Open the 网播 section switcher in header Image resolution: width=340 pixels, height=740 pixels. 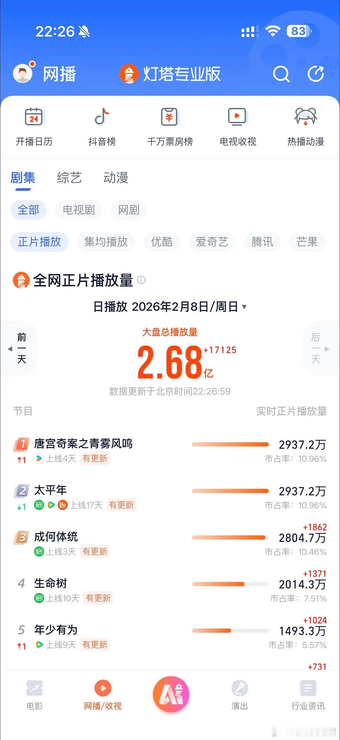tap(59, 74)
